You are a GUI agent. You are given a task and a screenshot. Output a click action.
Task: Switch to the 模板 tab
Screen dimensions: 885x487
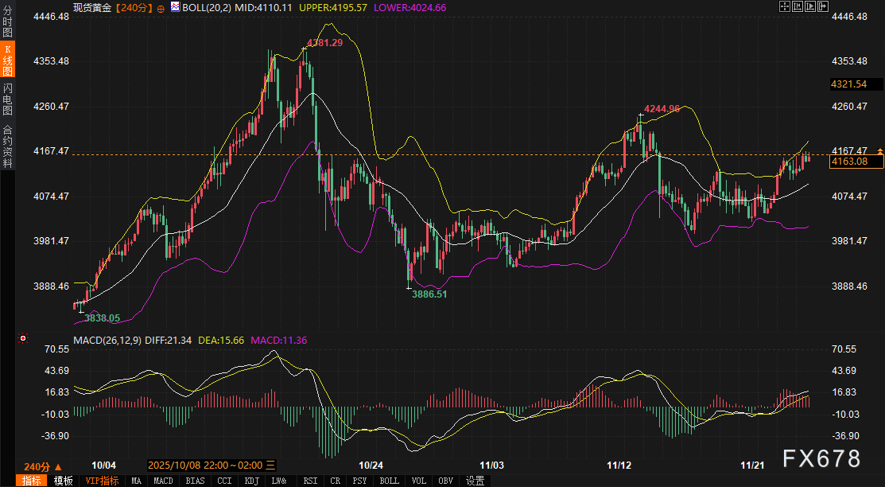pyautogui.click(x=64, y=481)
